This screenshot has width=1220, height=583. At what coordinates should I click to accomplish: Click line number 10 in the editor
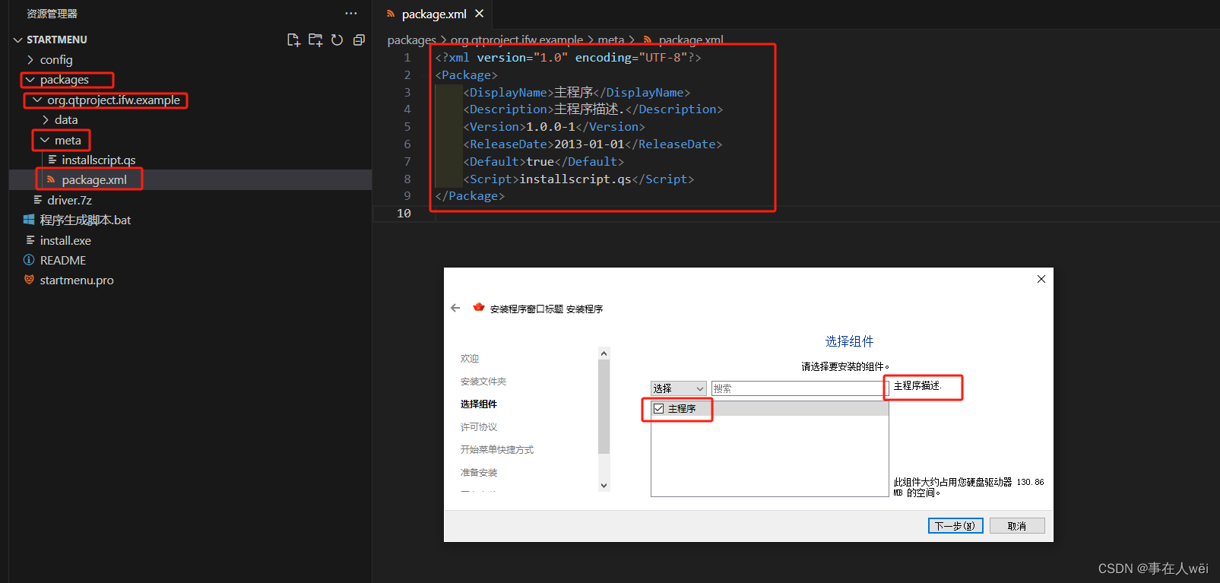coord(404,214)
